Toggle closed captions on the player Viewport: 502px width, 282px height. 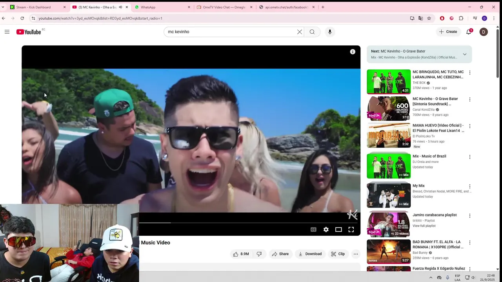(x=313, y=230)
